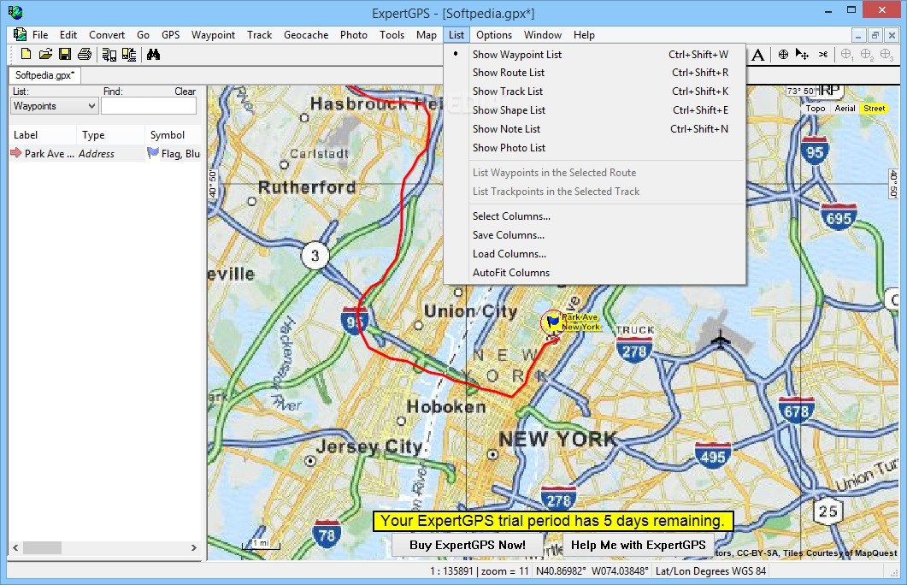Viewport: 907px width, 585px height.
Task: Minimize the inner document window
Action: (x=858, y=35)
